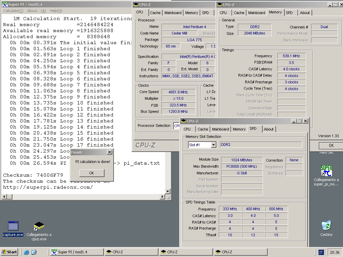Click the memory Frequency 539.1 MHz field
This screenshot has height=257, width=343.
pos(291,56)
